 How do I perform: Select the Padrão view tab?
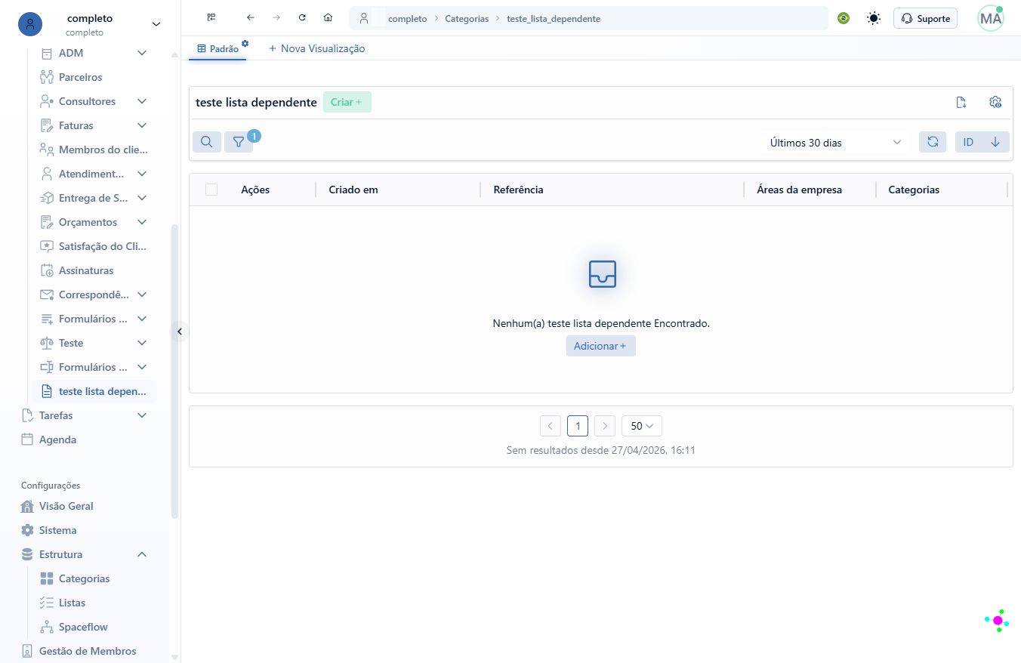click(x=217, y=48)
